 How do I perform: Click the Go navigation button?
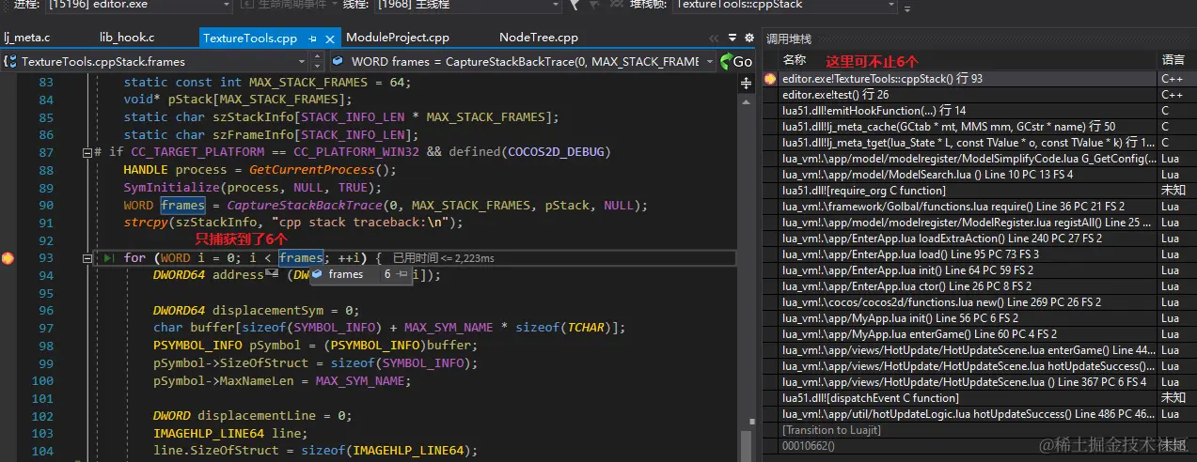(x=735, y=61)
